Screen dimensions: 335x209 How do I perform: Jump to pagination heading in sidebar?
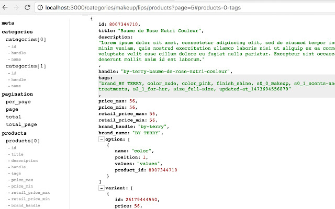click(x=17, y=94)
